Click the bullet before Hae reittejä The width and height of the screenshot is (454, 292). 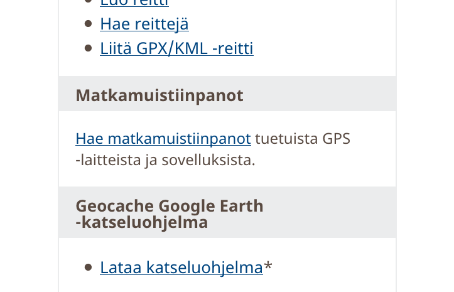[x=88, y=24]
